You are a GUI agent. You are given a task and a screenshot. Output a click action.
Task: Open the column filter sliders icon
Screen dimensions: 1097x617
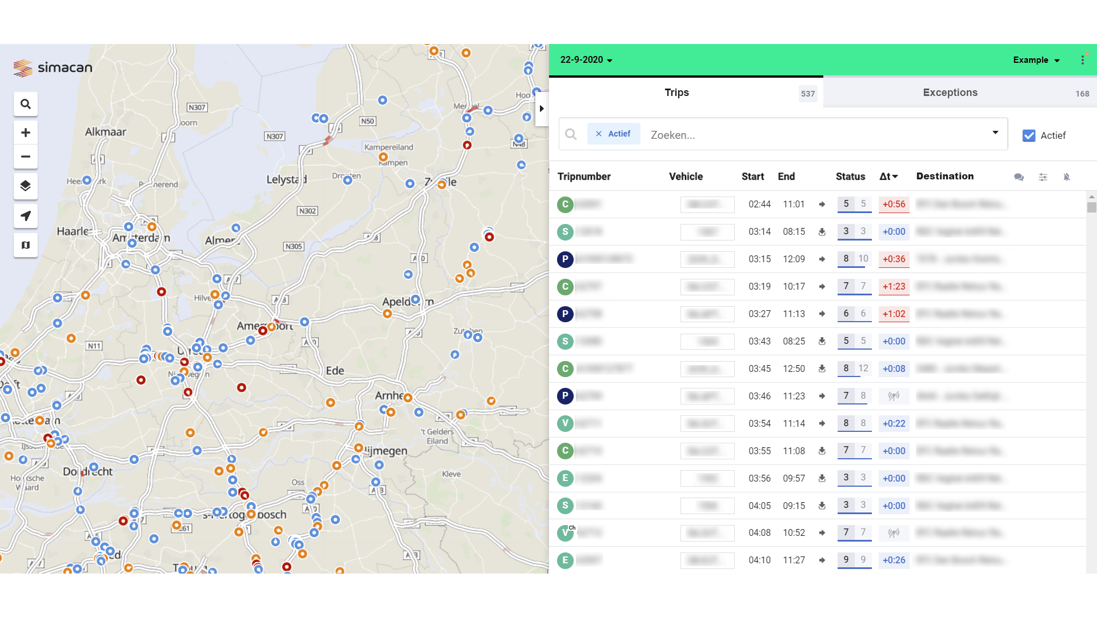click(1043, 177)
